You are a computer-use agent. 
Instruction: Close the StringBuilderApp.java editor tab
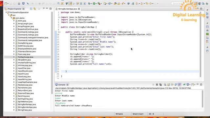tap(79, 9)
